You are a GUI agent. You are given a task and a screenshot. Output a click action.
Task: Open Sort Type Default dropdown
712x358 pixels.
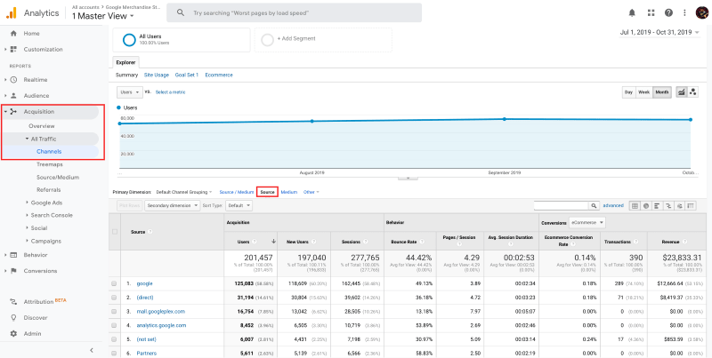click(x=239, y=205)
